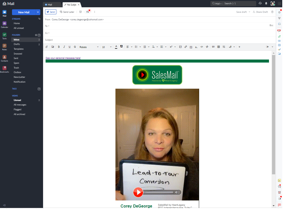Click the insert link icon
This screenshot has width=284, height=209.
pos(186,47)
